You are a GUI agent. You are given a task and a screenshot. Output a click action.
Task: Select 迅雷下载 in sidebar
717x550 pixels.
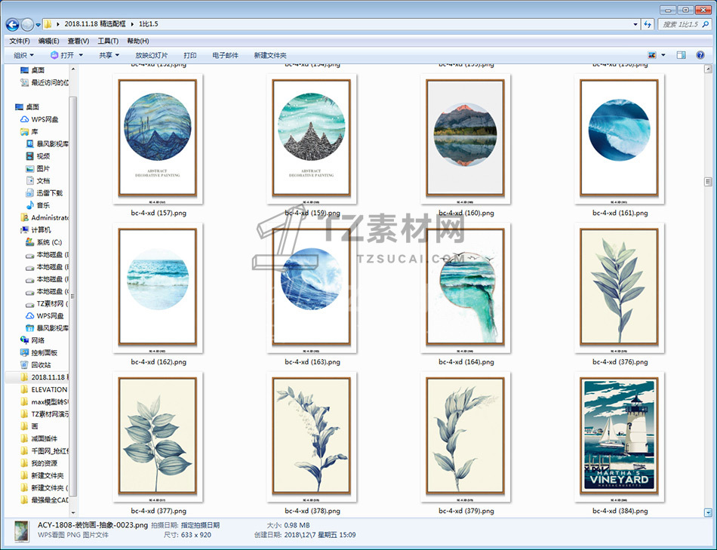click(44, 193)
